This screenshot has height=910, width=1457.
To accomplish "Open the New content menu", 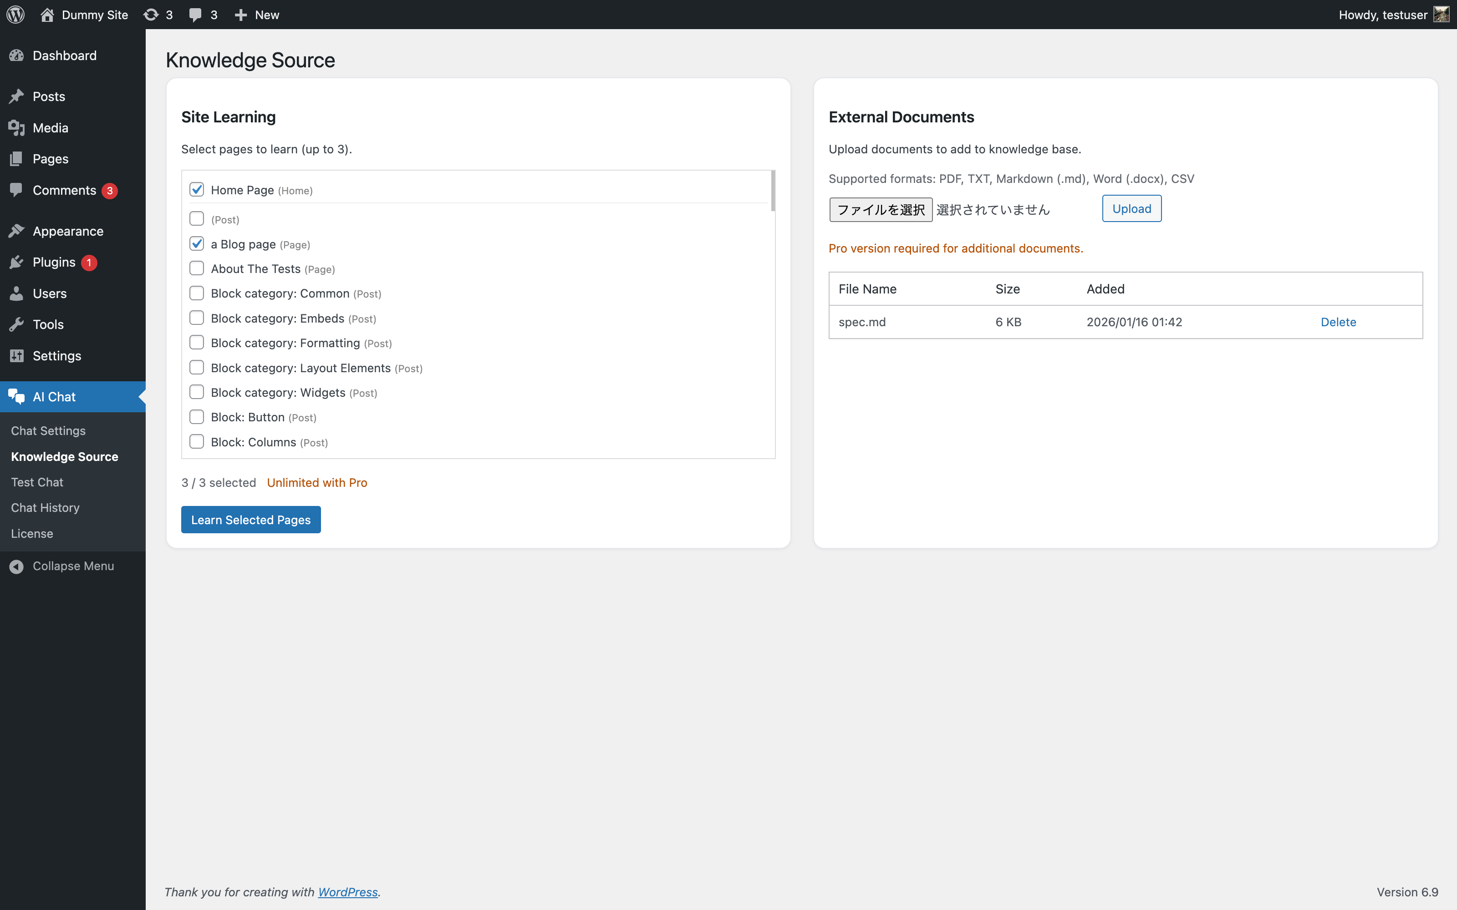I will tap(257, 15).
